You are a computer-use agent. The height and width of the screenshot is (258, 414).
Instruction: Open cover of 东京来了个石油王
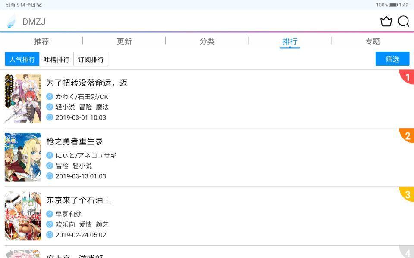click(x=23, y=216)
